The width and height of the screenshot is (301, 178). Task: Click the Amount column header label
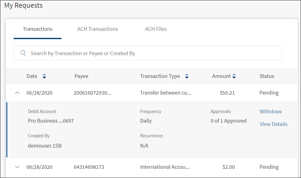point(221,76)
